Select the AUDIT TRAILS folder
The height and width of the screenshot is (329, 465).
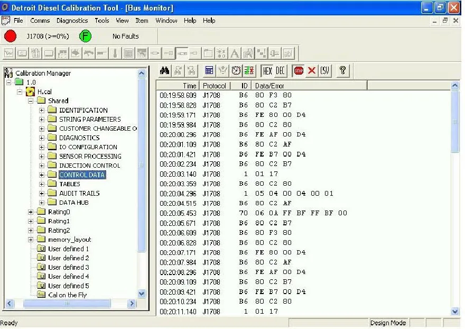(x=79, y=193)
